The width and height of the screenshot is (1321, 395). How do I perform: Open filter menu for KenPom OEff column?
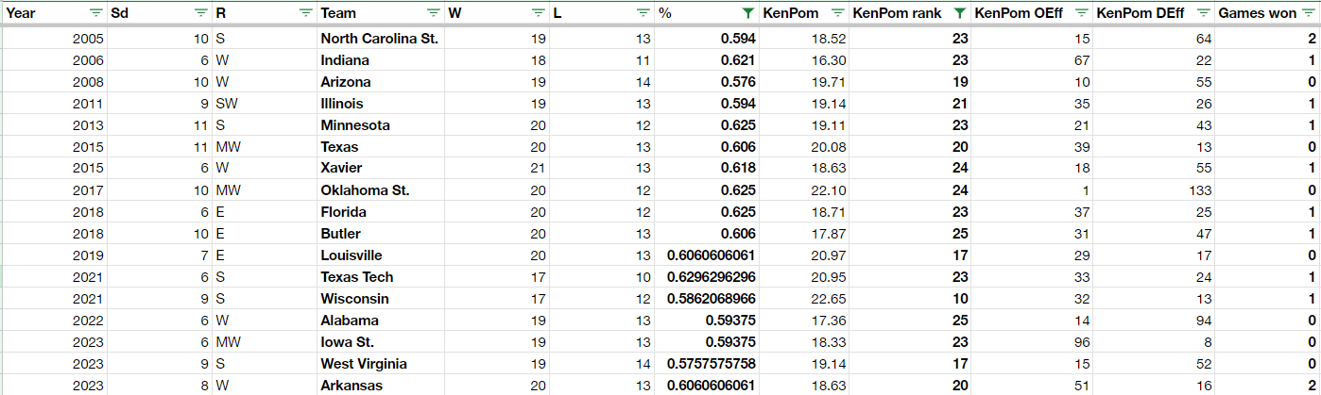point(1081,13)
